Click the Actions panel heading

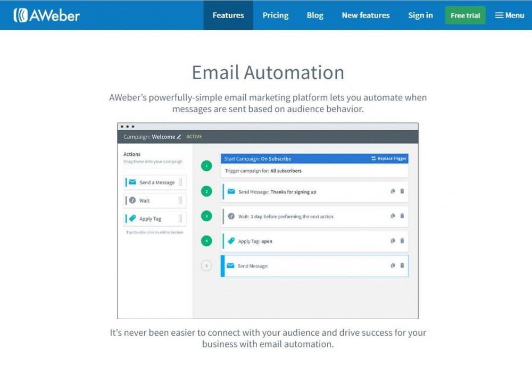tap(131, 154)
